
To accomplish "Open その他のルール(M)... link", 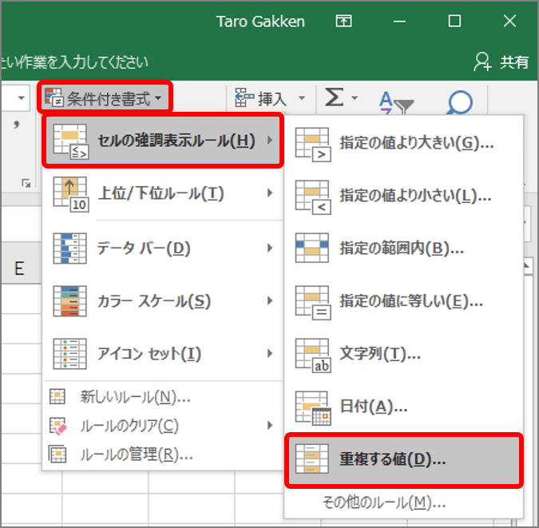I will tap(384, 503).
